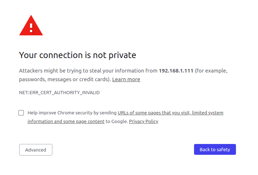Viewport: 258px width, 175px height.
Task: Expand the Advanced options
Action: (36, 150)
